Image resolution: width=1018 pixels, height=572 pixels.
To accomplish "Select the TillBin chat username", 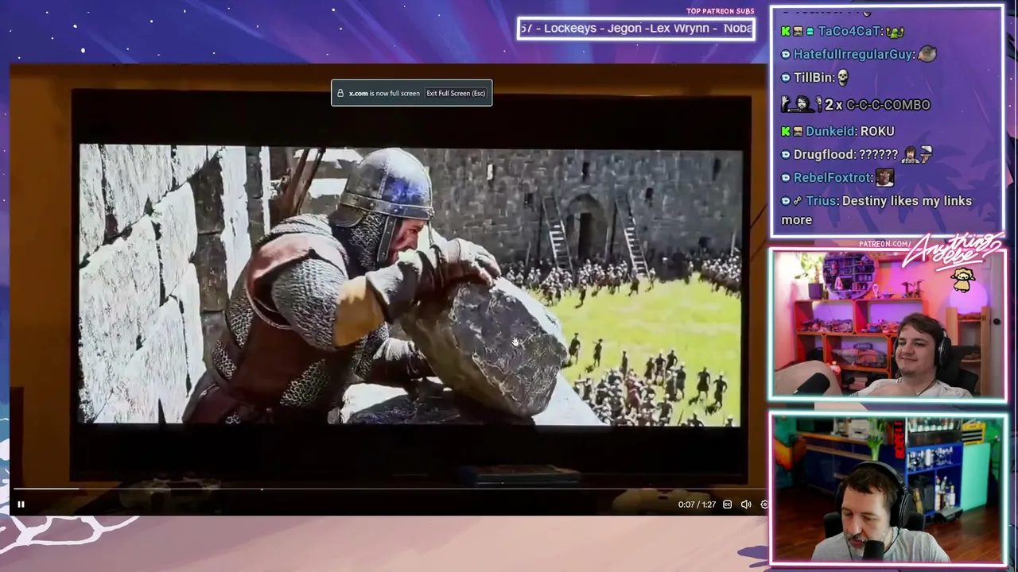I will click(814, 77).
